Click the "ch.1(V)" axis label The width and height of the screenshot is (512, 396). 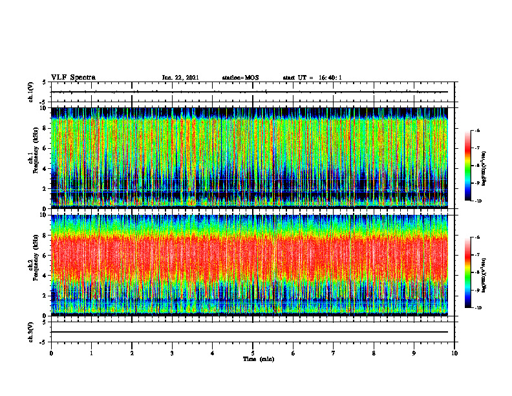(x=30, y=92)
